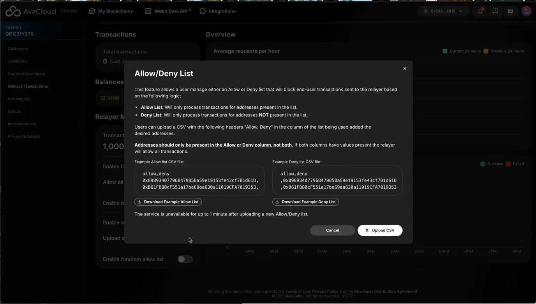Open the user profile avatar
536x304 pixels.
tap(526, 11)
